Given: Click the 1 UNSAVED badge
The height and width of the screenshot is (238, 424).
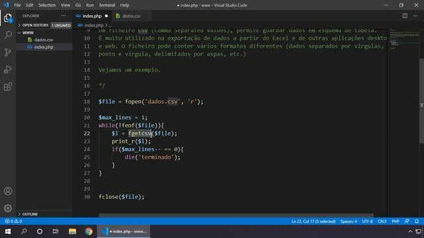Looking at the screenshot, I should click(x=61, y=25).
